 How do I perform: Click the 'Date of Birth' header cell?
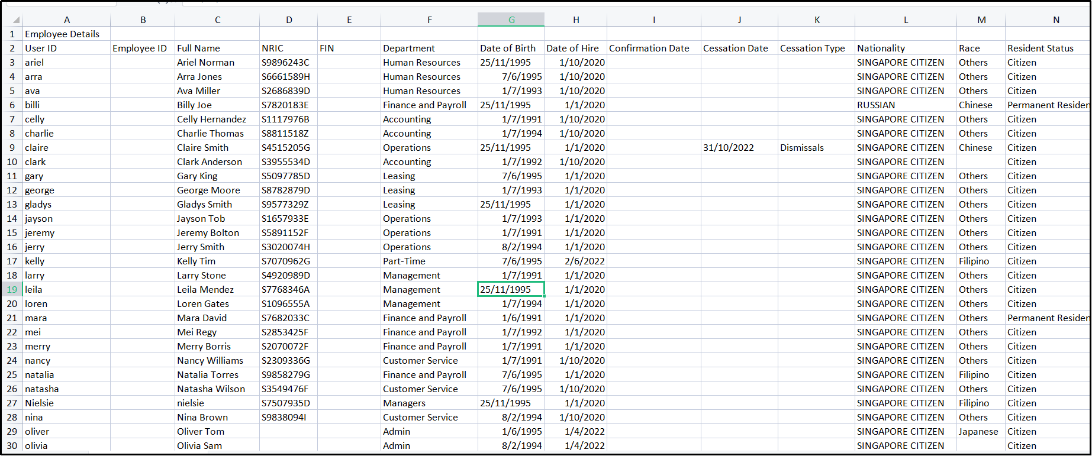[511, 48]
